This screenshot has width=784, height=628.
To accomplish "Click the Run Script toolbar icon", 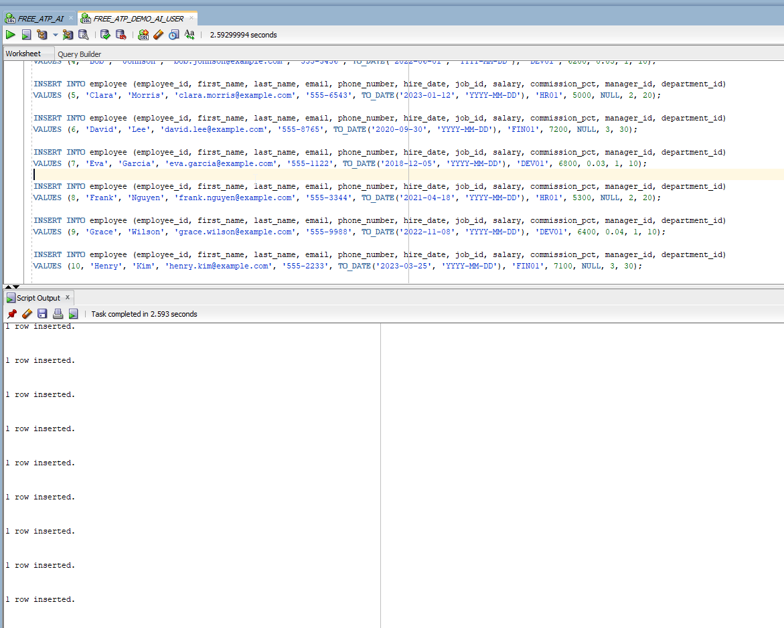I will (x=27, y=35).
